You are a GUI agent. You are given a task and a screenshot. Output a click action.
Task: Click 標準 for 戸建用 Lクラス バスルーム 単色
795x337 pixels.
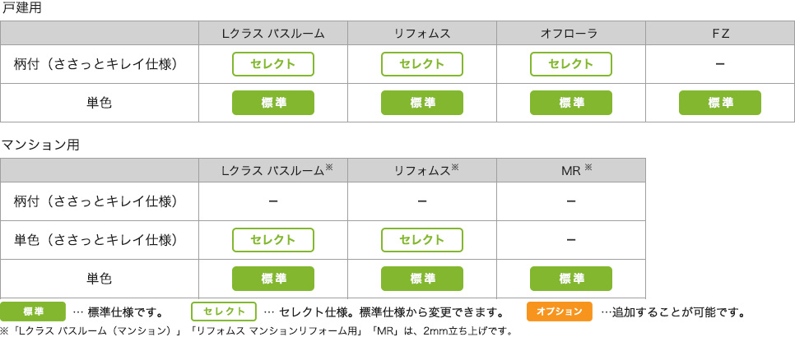[x=273, y=103]
